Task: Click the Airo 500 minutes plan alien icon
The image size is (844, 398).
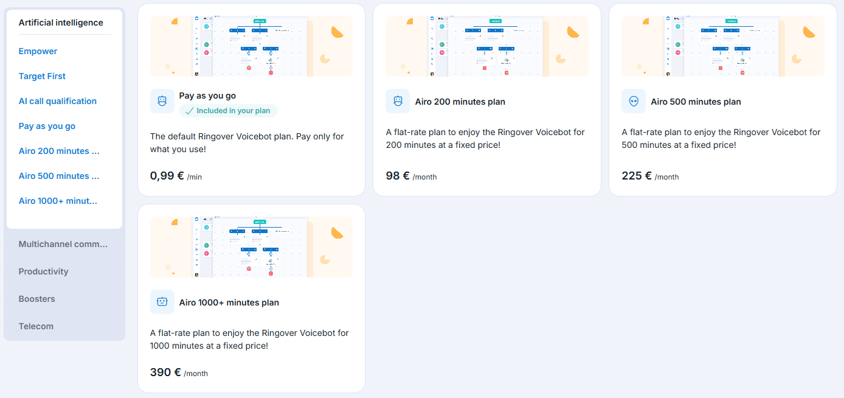Action: coord(634,101)
